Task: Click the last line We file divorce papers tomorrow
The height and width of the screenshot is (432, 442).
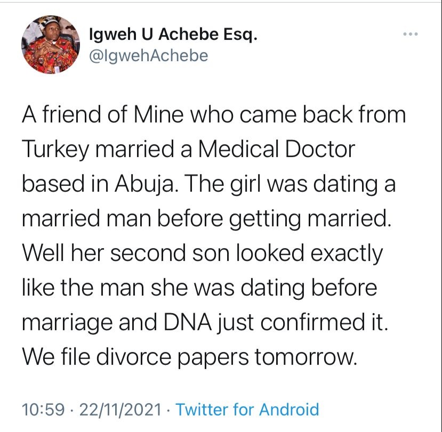Action: (188, 357)
